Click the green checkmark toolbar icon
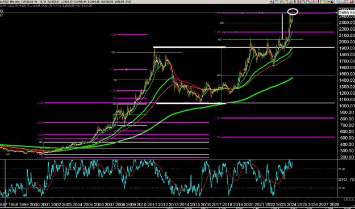This screenshot has width=355, height=209. [281, 2]
